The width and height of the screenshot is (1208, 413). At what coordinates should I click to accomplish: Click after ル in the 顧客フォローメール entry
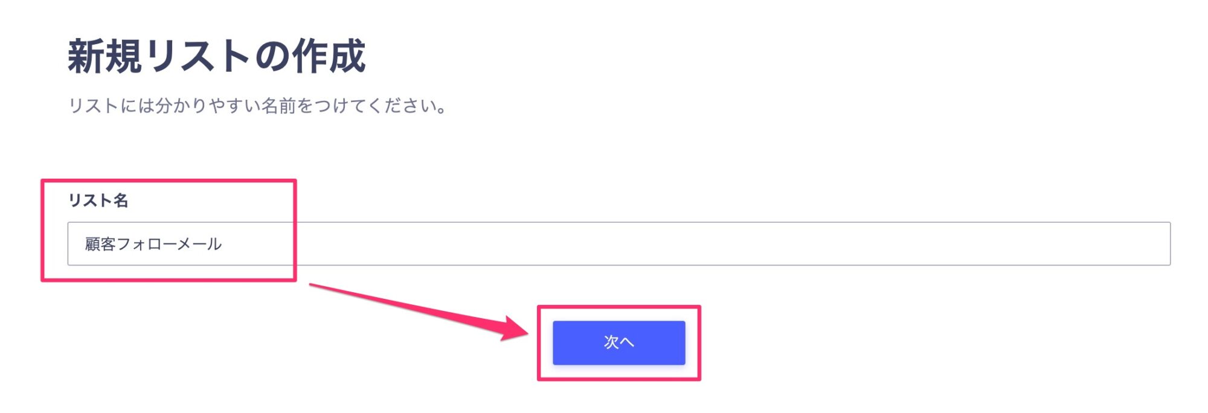[x=223, y=244]
